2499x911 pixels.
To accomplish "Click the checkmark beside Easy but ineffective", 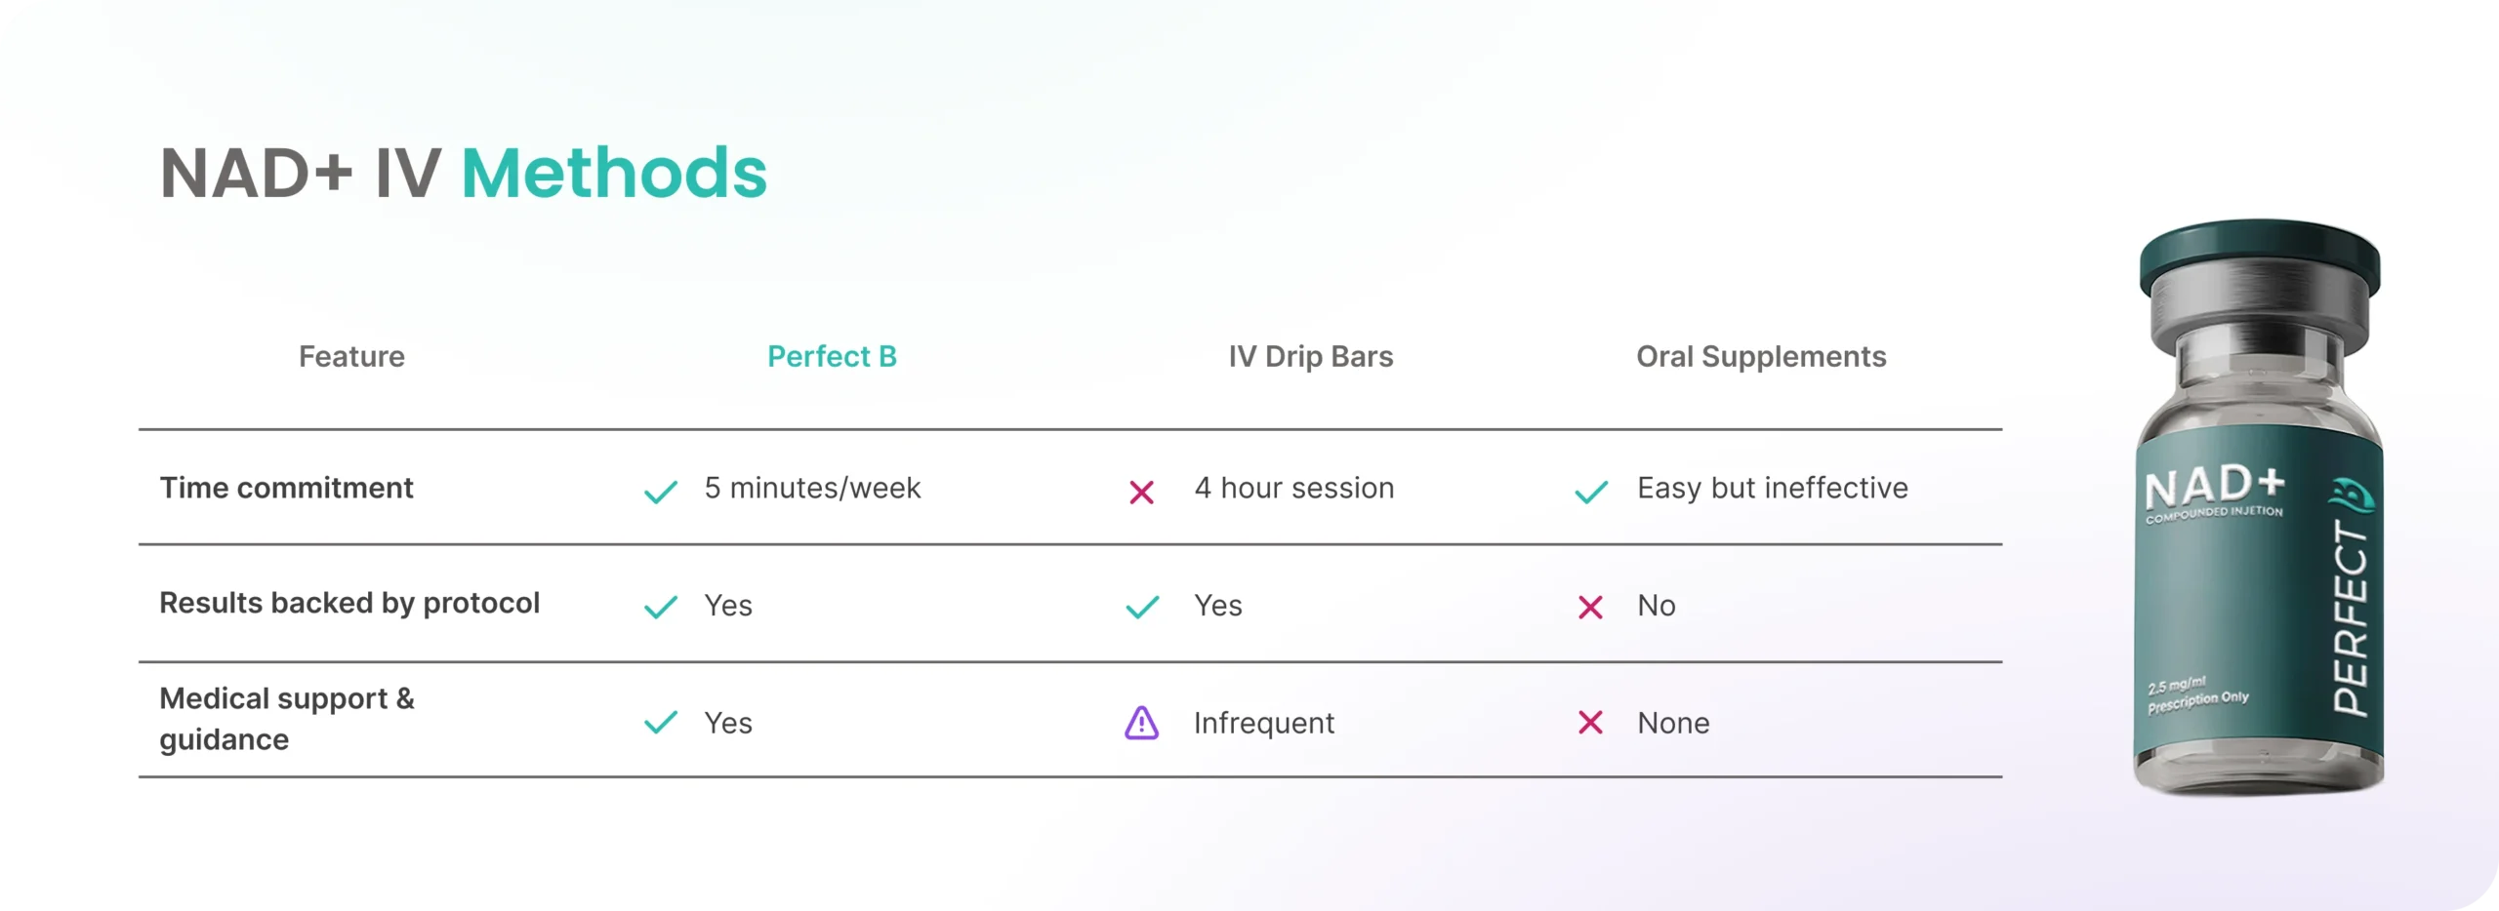I will click(1591, 492).
